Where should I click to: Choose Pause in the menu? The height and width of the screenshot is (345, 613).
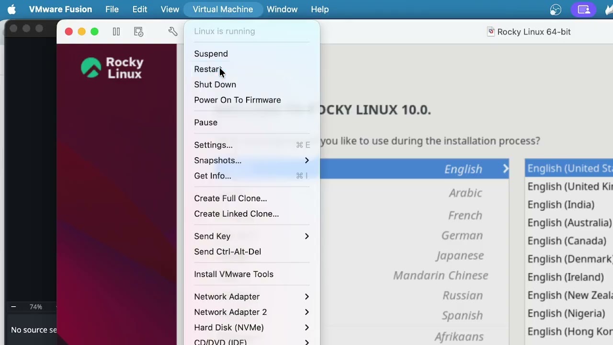(x=252, y=122)
